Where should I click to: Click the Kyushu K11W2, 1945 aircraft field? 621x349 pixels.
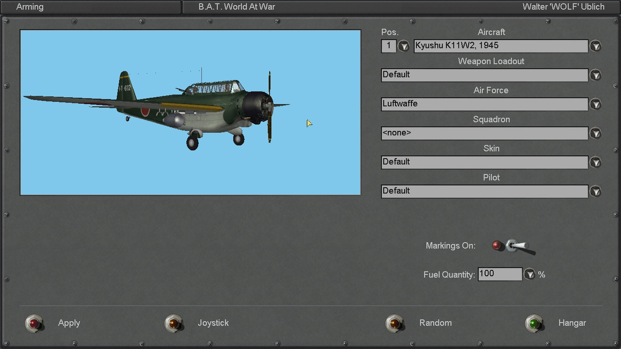pos(501,46)
